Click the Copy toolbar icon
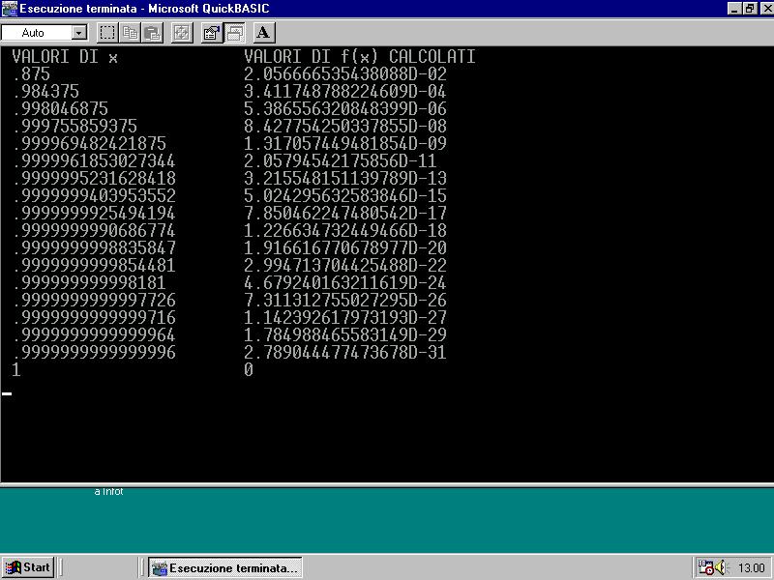774x580 pixels. point(130,33)
